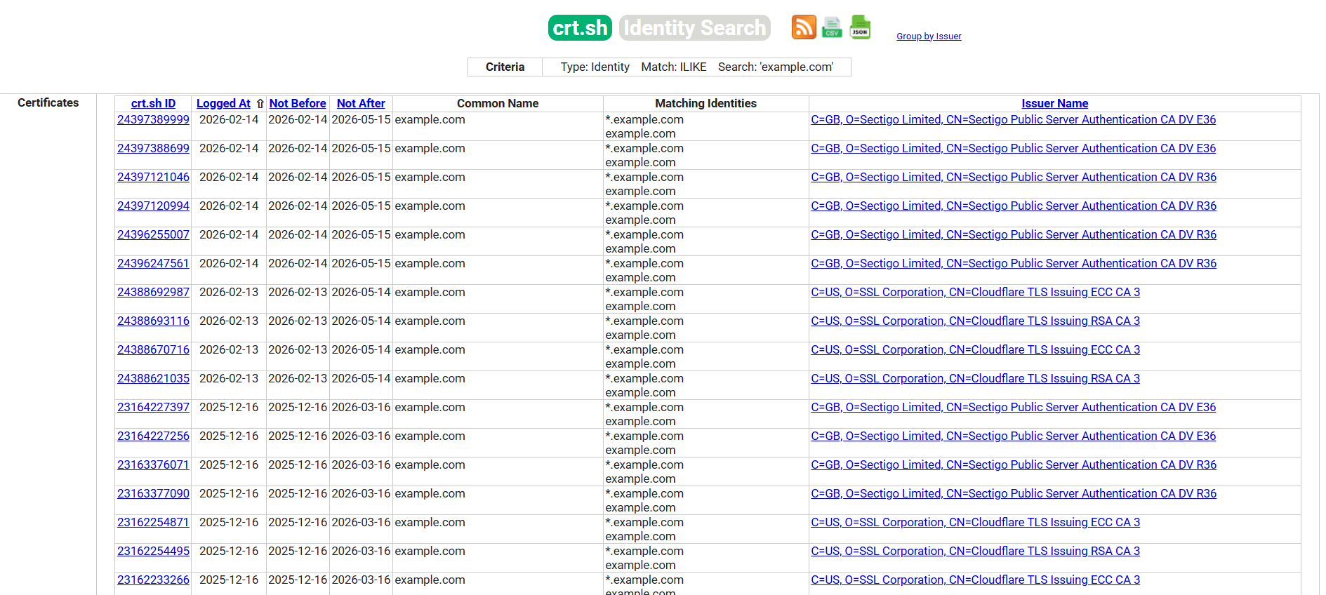Screen dimensions: 1326x595
Task: Click the Certificates label
Action: (x=48, y=102)
